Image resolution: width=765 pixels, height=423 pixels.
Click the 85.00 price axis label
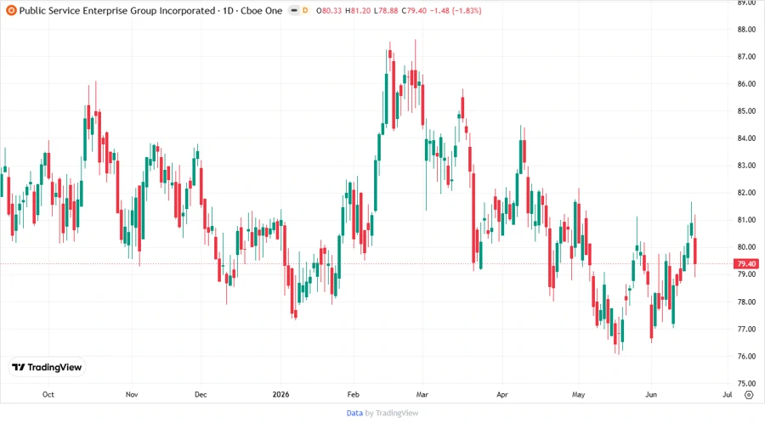(746, 111)
